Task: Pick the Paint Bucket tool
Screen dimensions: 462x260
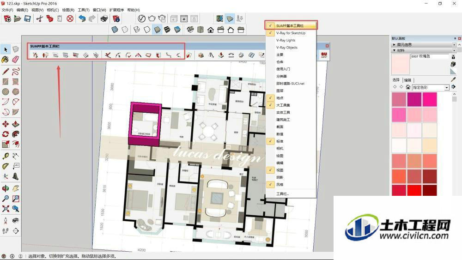Action: [x=5, y=60]
